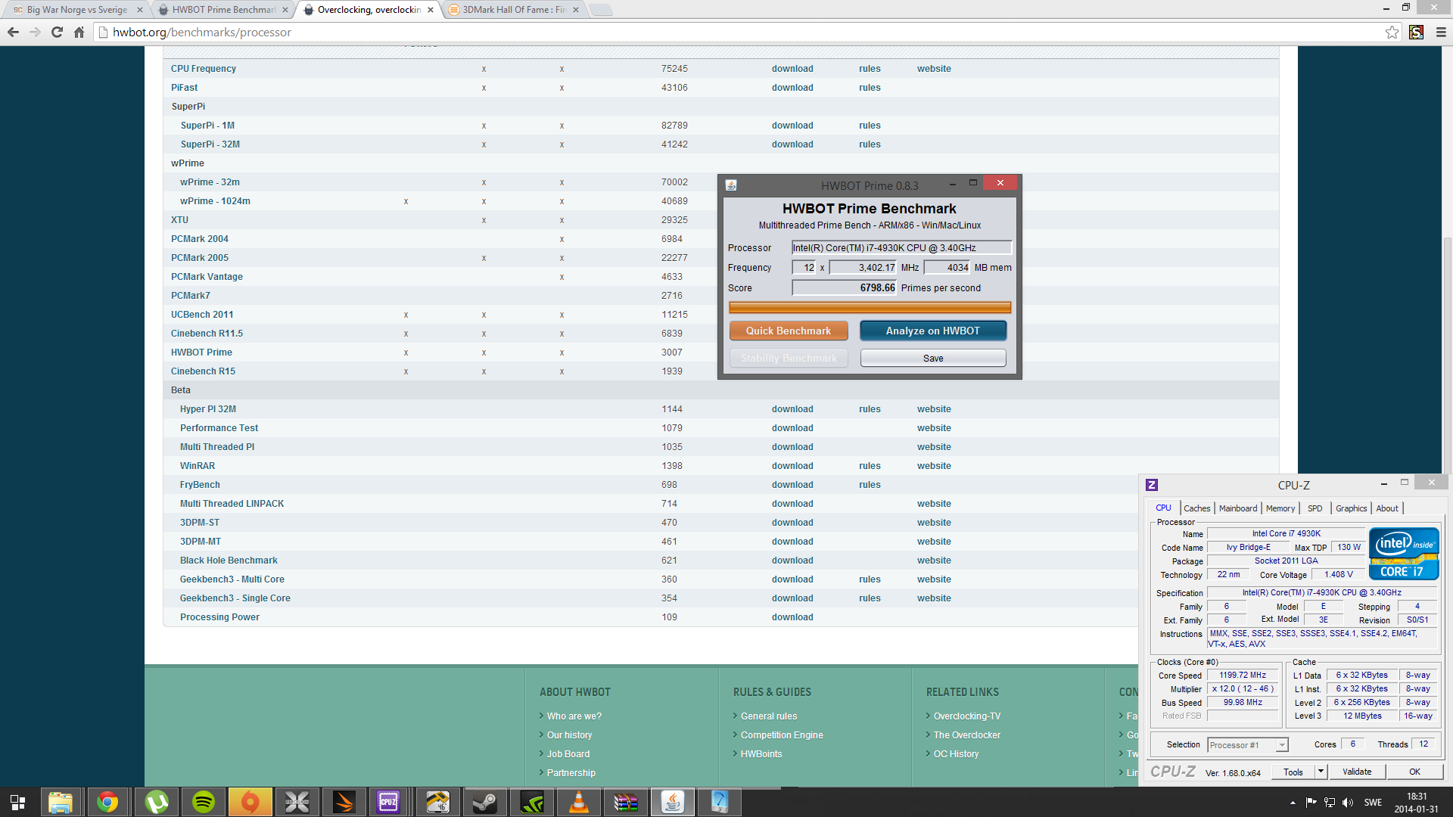
Task: Switch to Big War Norge vs Sverige tab
Action: pos(77,10)
